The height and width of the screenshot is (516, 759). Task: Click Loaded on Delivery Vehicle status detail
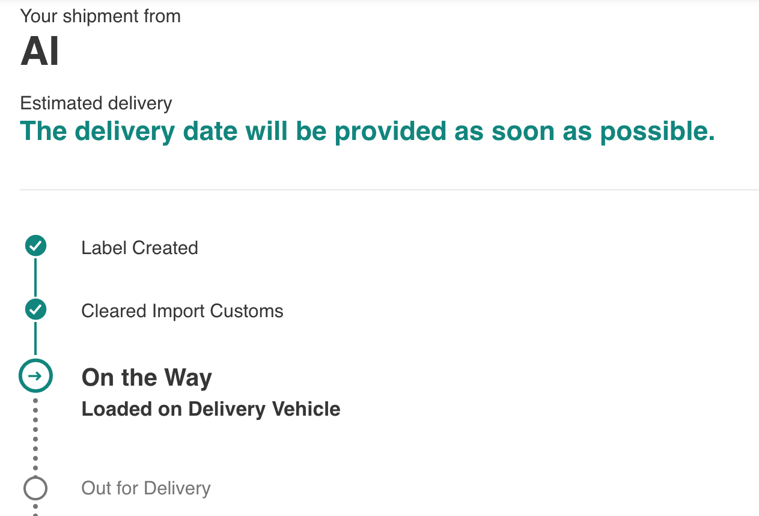[211, 409]
